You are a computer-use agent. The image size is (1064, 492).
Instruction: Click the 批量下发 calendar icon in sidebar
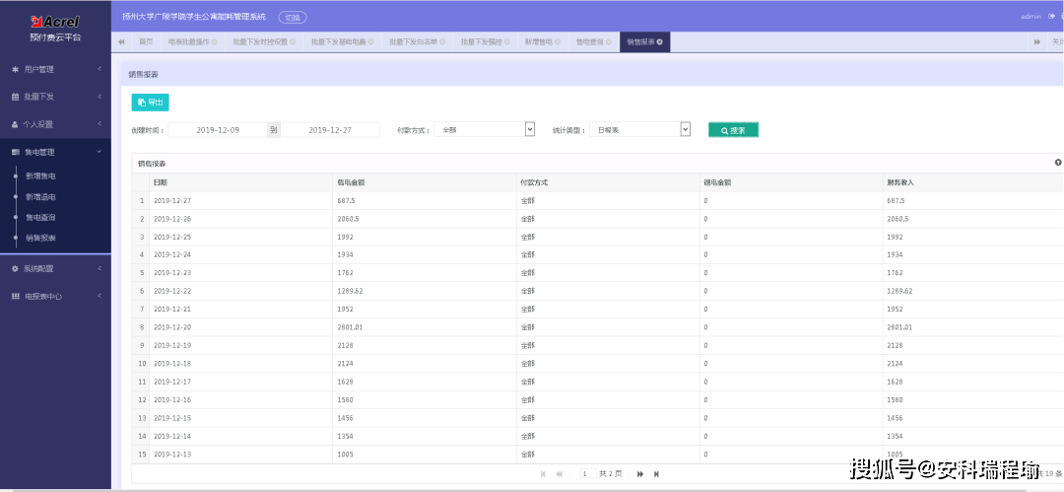(16, 98)
